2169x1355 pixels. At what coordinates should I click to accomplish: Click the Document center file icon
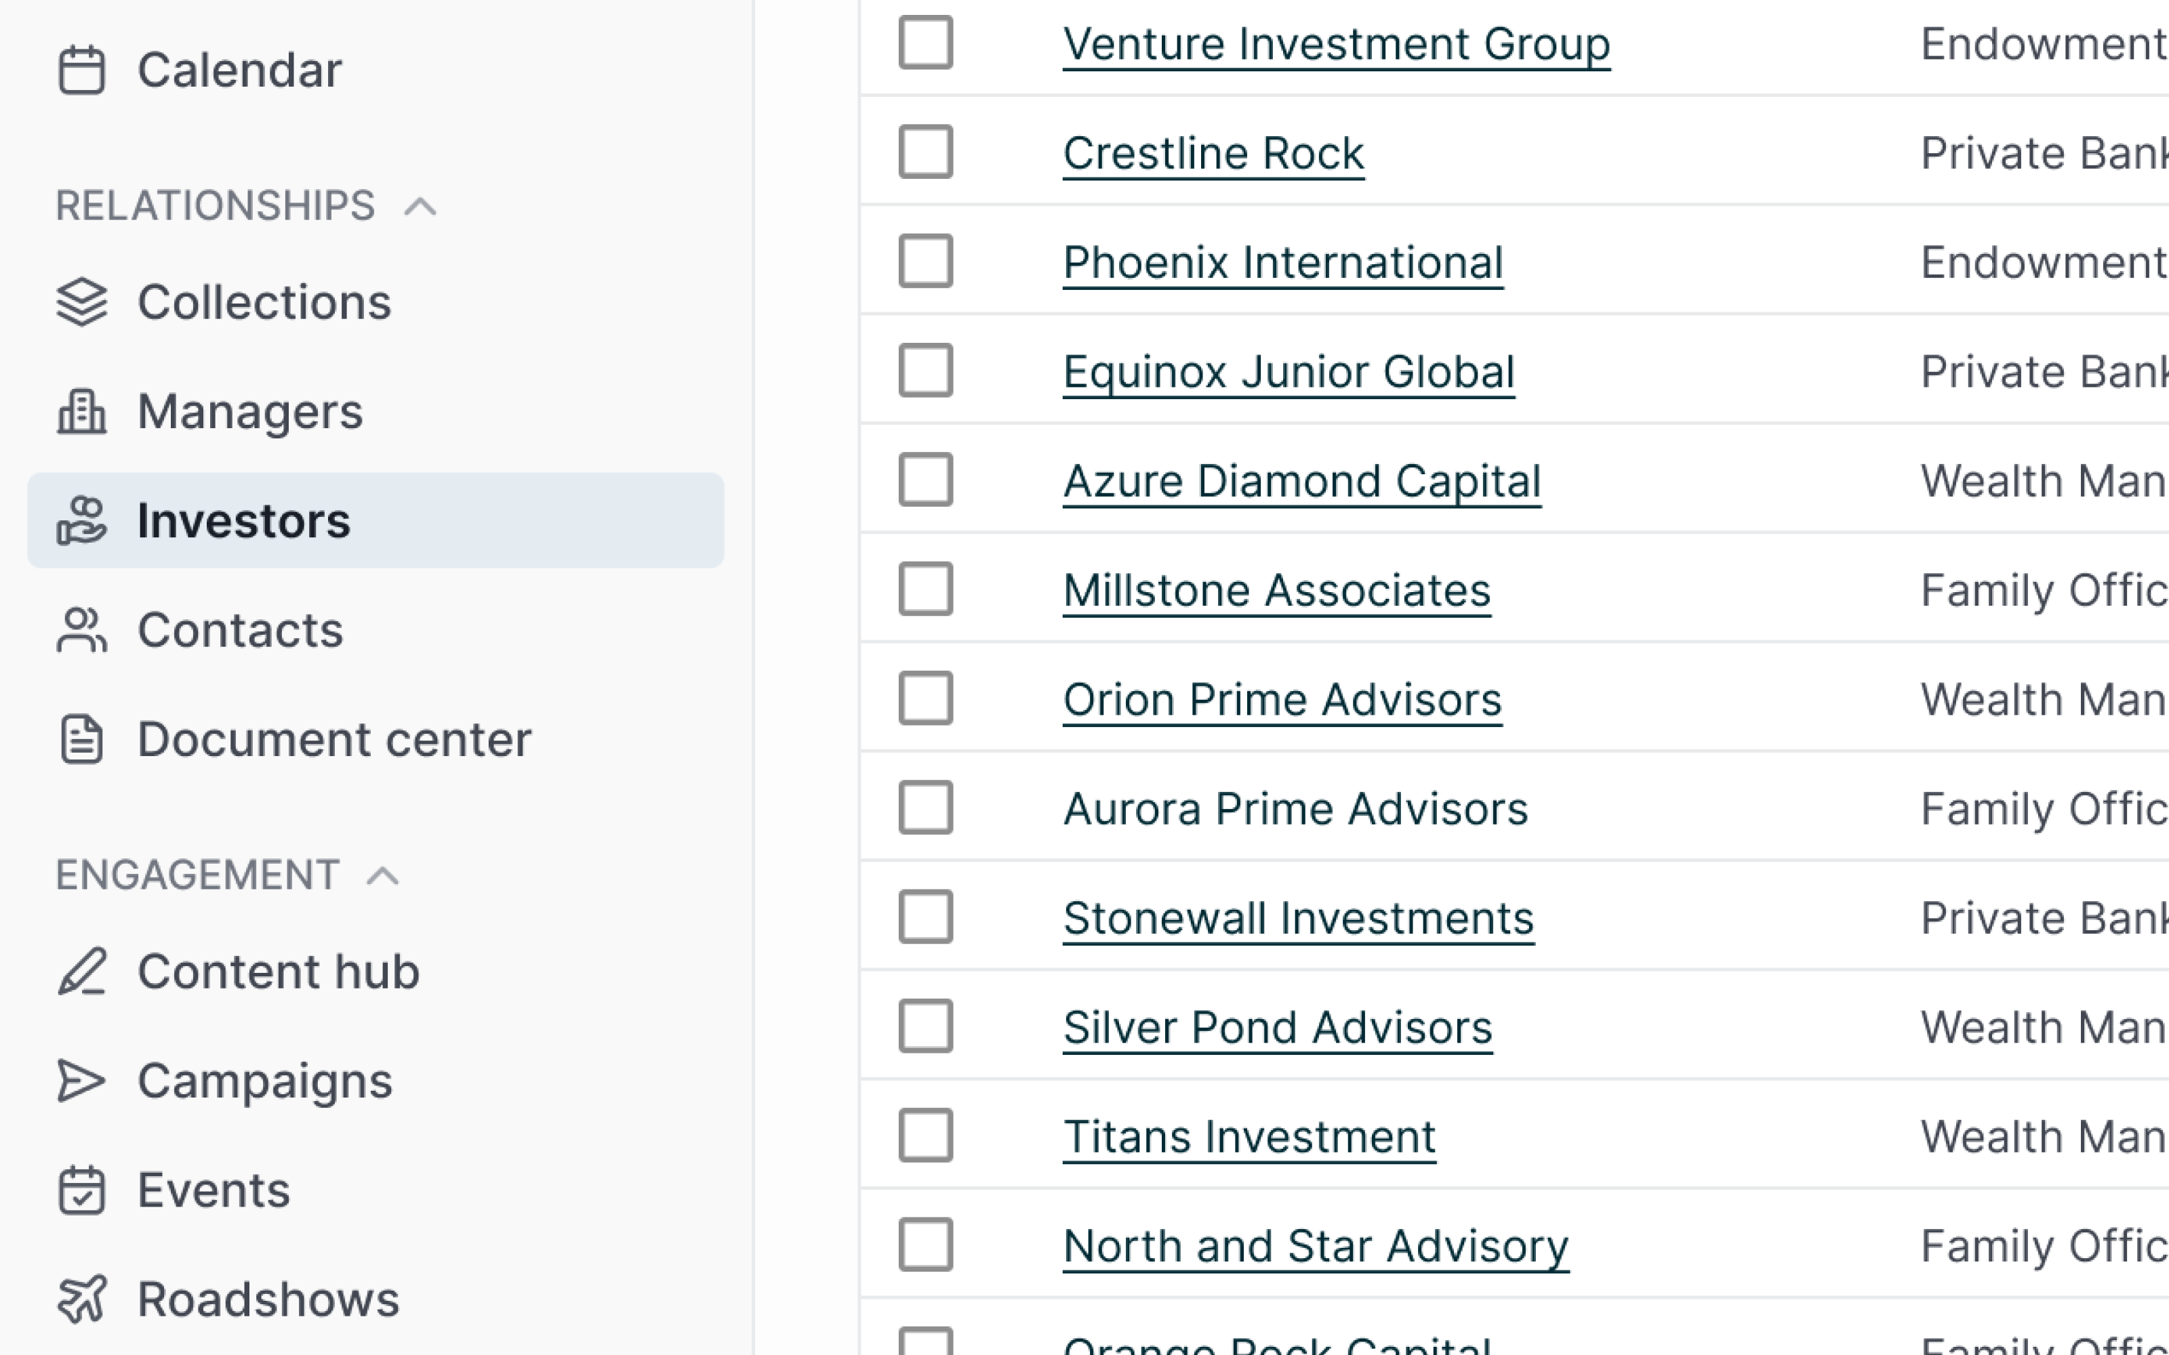coord(81,739)
